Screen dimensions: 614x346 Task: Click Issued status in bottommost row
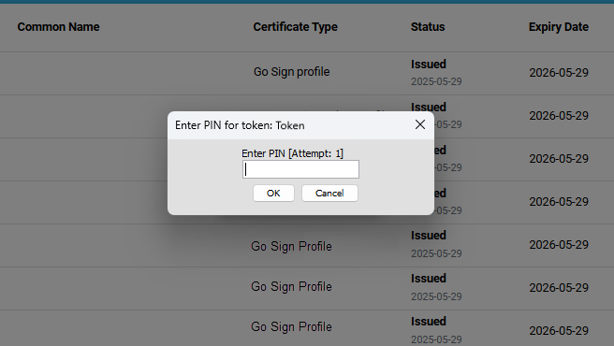[429, 322]
